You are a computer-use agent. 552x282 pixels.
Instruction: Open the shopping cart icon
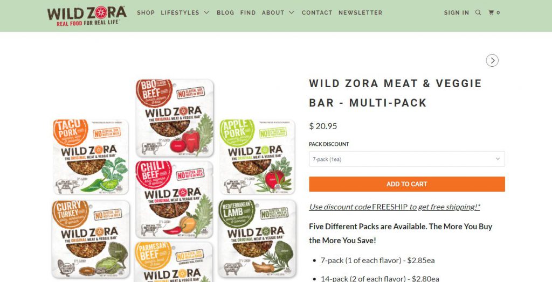click(494, 13)
